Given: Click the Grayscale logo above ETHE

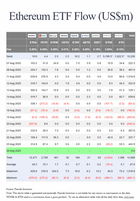Looking at the screenshot, I should (107, 36).
